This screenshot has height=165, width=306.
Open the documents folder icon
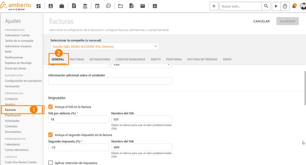121,6
